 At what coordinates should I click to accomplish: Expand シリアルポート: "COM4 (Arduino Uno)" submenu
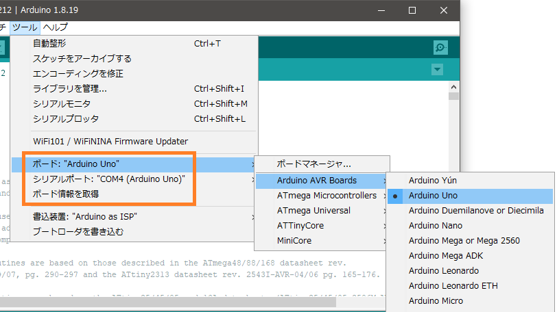point(134,179)
